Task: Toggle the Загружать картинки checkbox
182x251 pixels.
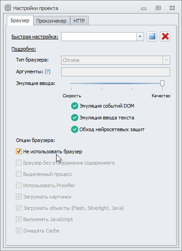Action: [19, 197]
